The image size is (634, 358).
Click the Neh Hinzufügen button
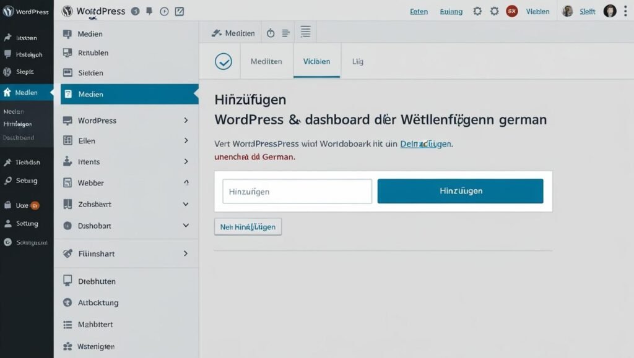[248, 227]
